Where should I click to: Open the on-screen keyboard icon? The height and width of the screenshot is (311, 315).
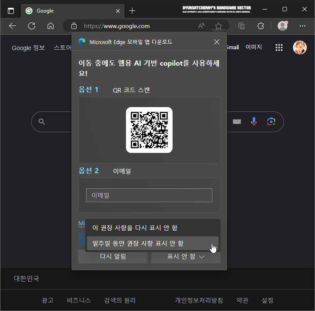pyautogui.click(x=237, y=121)
